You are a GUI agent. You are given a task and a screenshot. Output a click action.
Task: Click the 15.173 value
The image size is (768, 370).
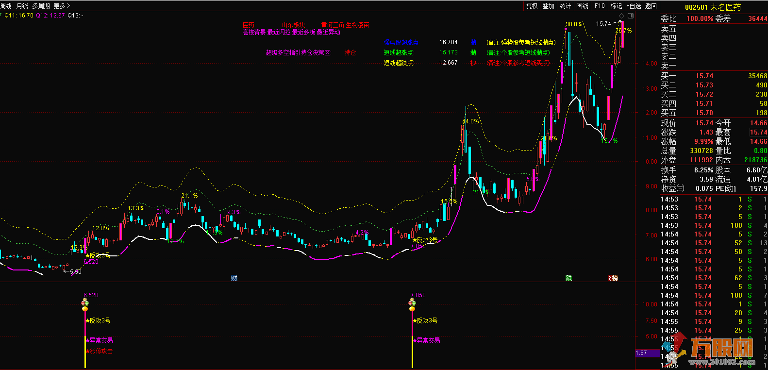(x=449, y=52)
